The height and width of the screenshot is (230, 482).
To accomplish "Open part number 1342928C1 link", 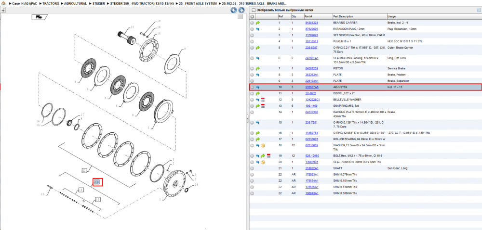I will pyautogui.click(x=312, y=100).
